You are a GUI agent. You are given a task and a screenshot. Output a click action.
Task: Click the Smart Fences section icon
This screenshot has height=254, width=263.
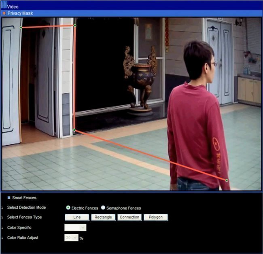[x=9, y=197]
